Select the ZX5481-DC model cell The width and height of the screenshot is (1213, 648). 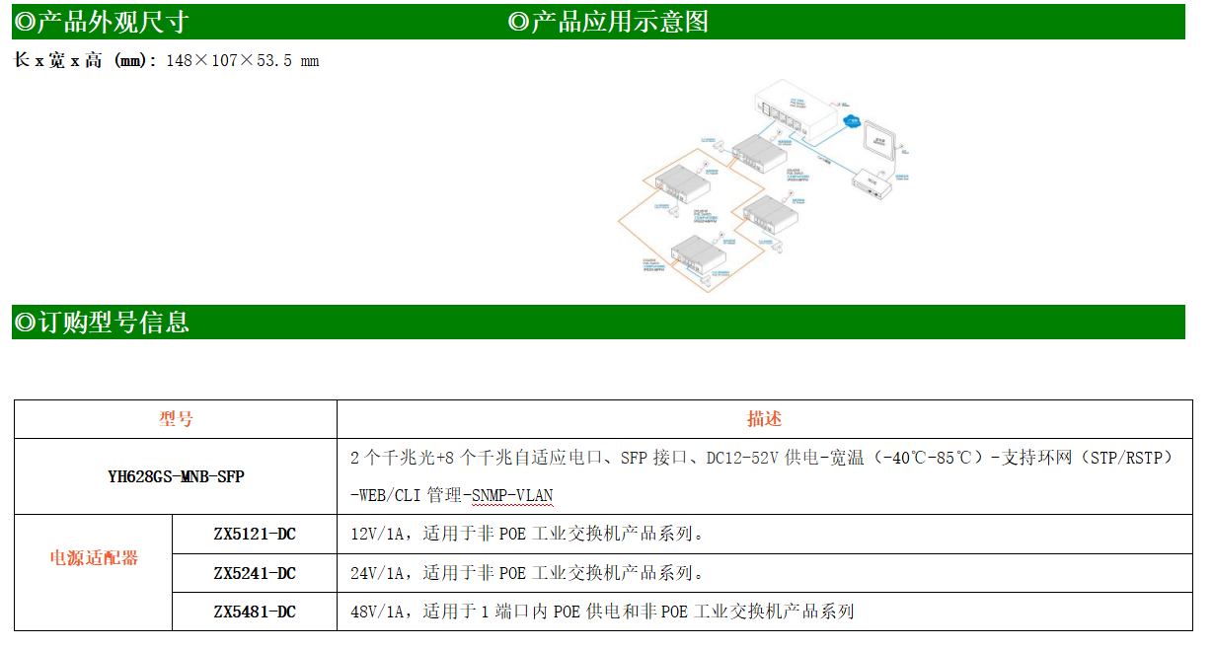[255, 612]
